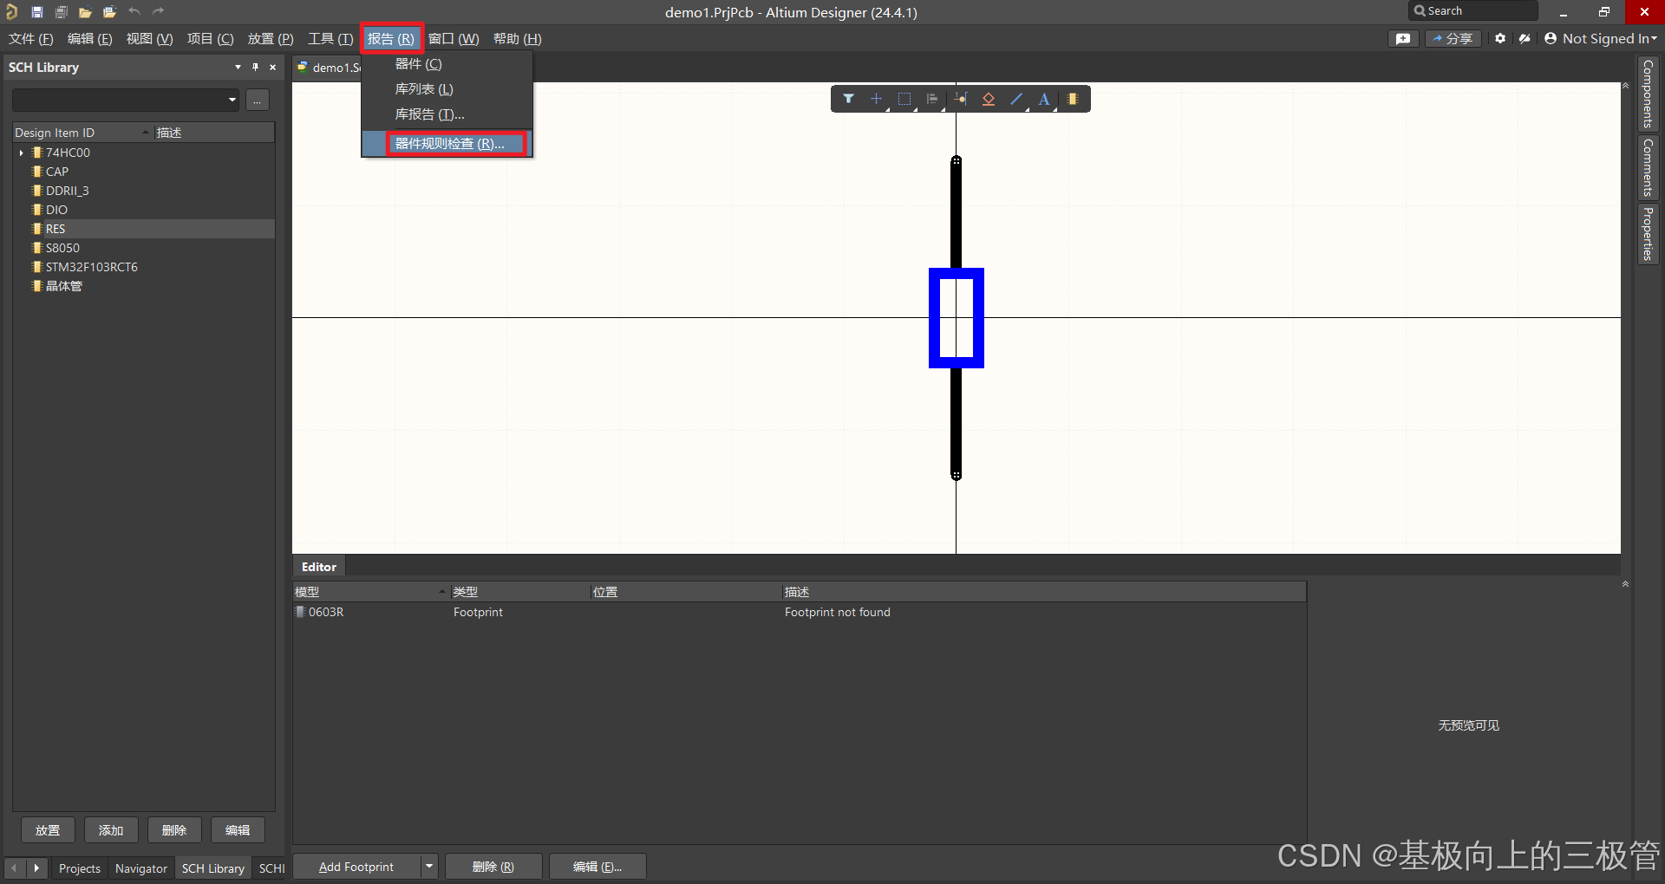Undo the last action
This screenshot has height=884, width=1665.
(x=134, y=12)
